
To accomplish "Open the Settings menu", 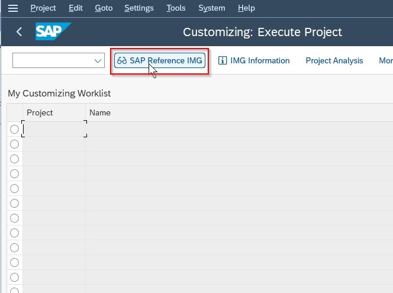I will (x=139, y=8).
